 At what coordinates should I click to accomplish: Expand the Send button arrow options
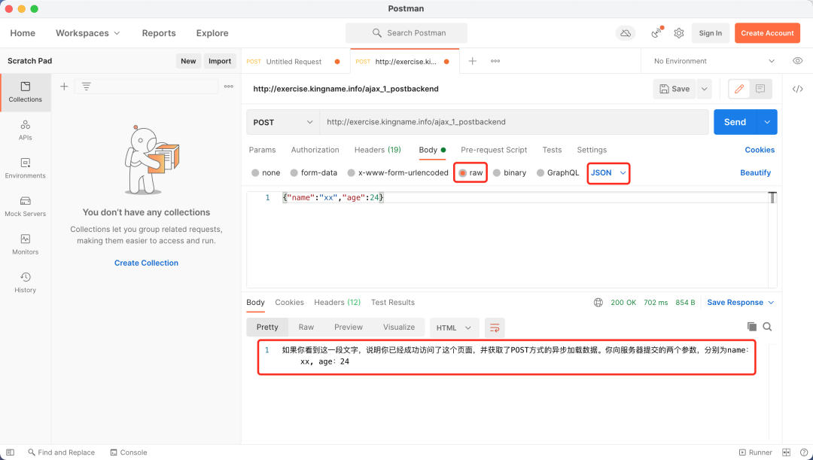767,122
